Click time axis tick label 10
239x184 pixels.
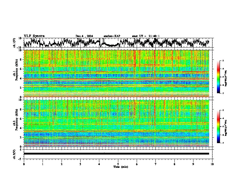pos(212,164)
